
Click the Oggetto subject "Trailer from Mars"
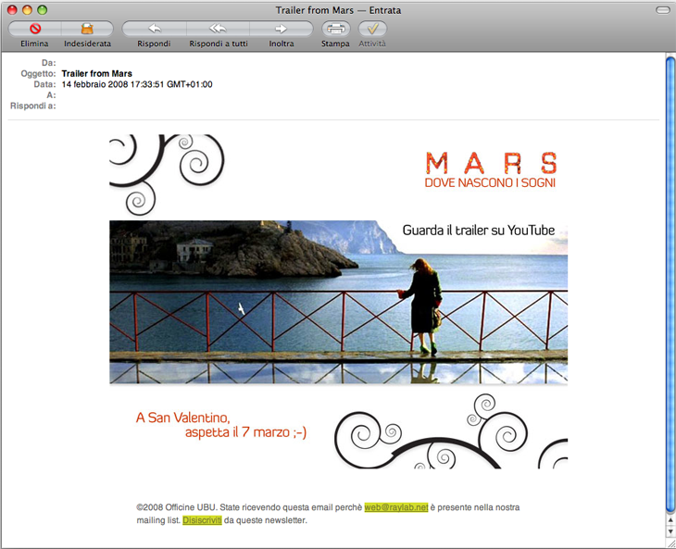click(96, 73)
